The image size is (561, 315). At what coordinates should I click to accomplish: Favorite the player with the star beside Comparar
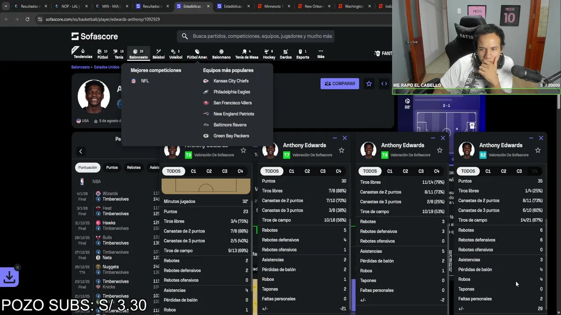[369, 84]
